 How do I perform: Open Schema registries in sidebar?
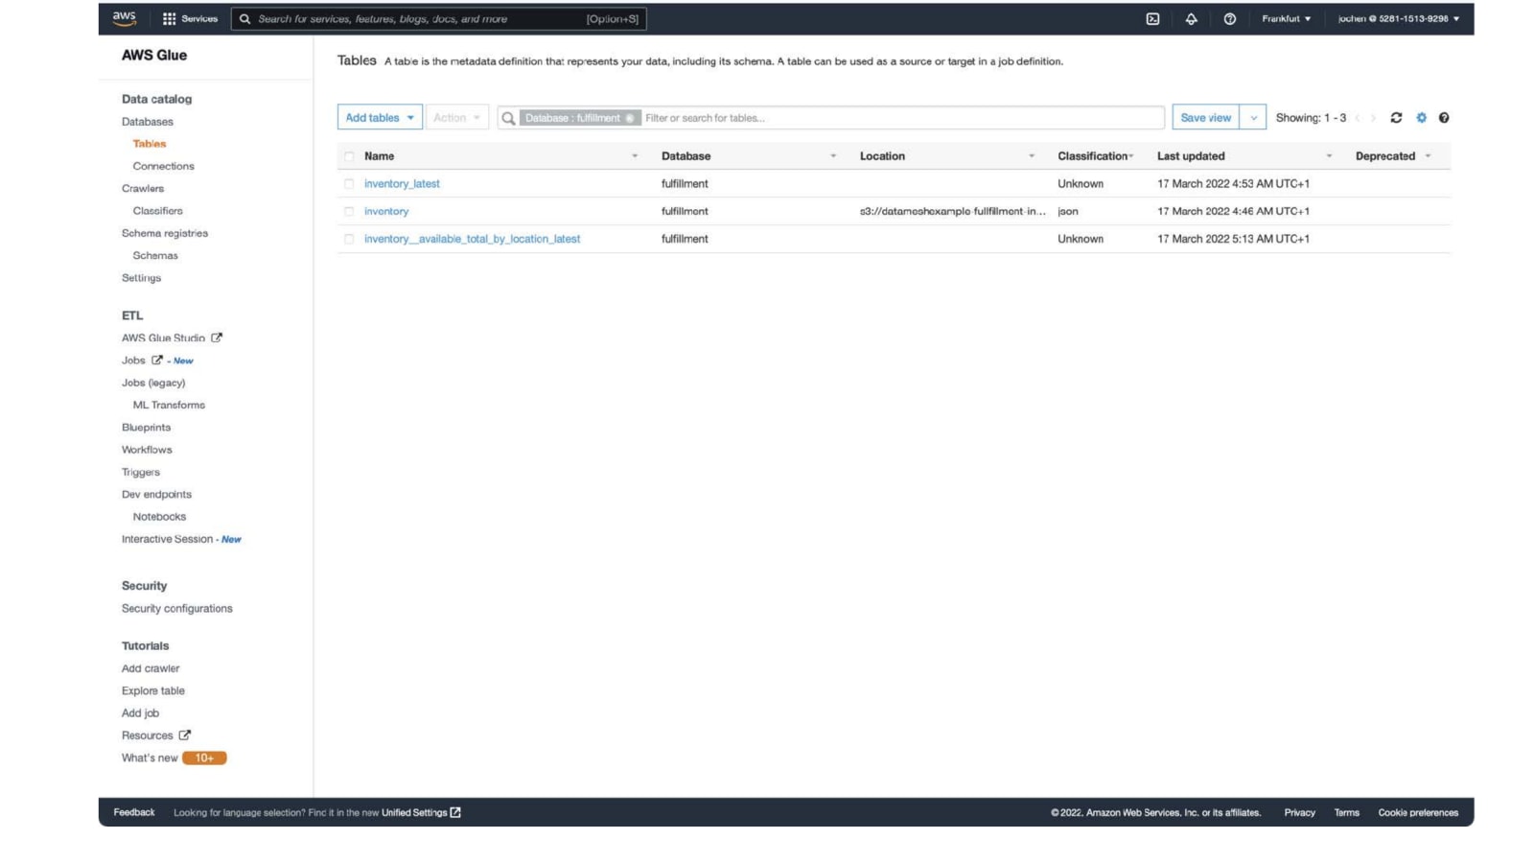pyautogui.click(x=165, y=233)
